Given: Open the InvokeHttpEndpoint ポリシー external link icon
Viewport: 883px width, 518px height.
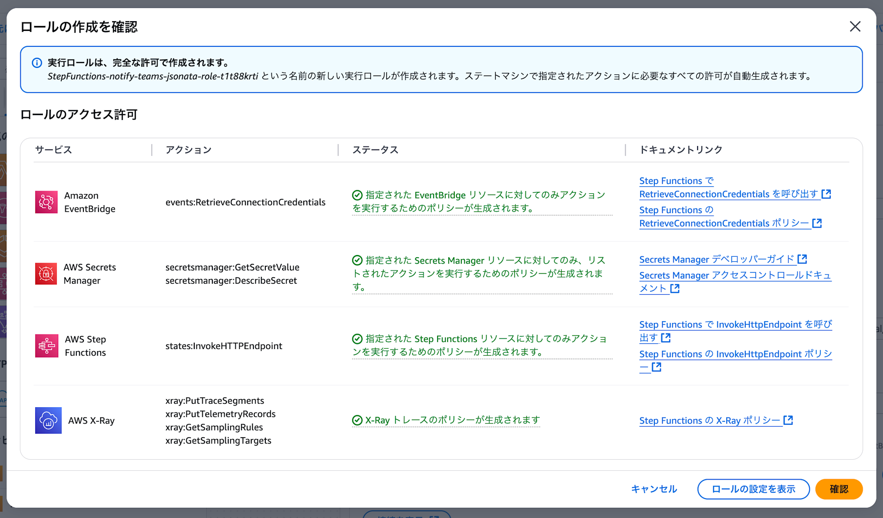Looking at the screenshot, I should coord(657,367).
